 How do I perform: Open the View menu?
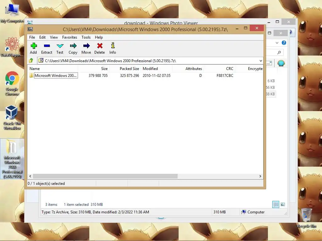pos(54,37)
